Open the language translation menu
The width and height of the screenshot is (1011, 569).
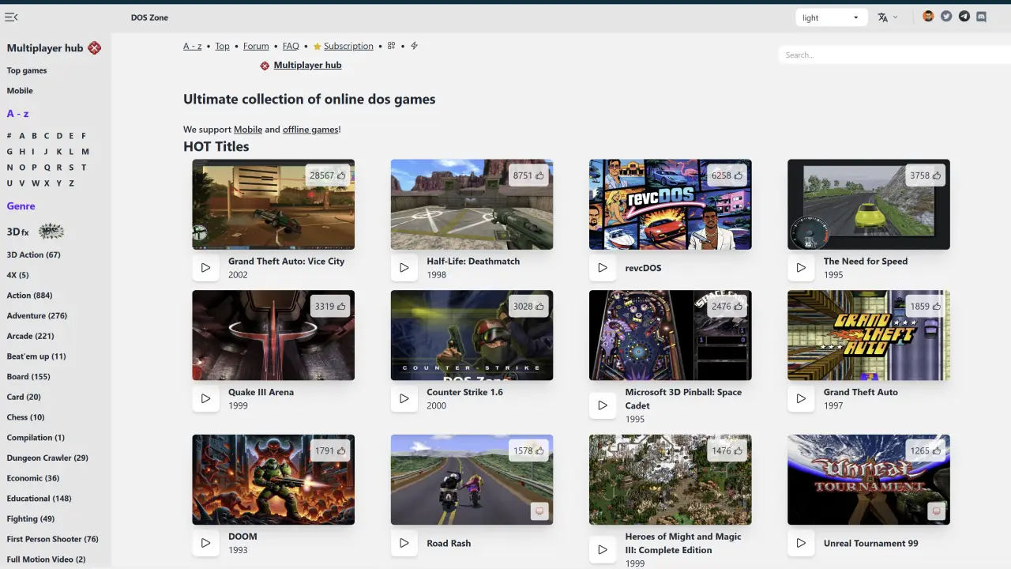(888, 17)
